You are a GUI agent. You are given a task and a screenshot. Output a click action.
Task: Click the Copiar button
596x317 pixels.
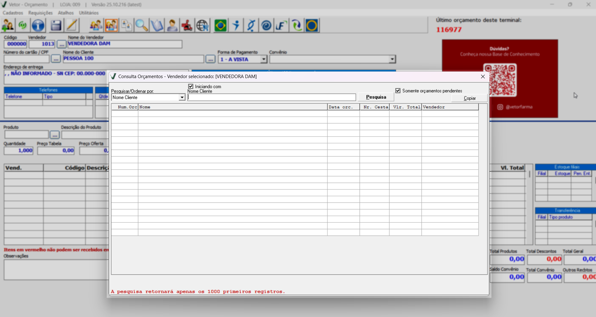(x=469, y=98)
